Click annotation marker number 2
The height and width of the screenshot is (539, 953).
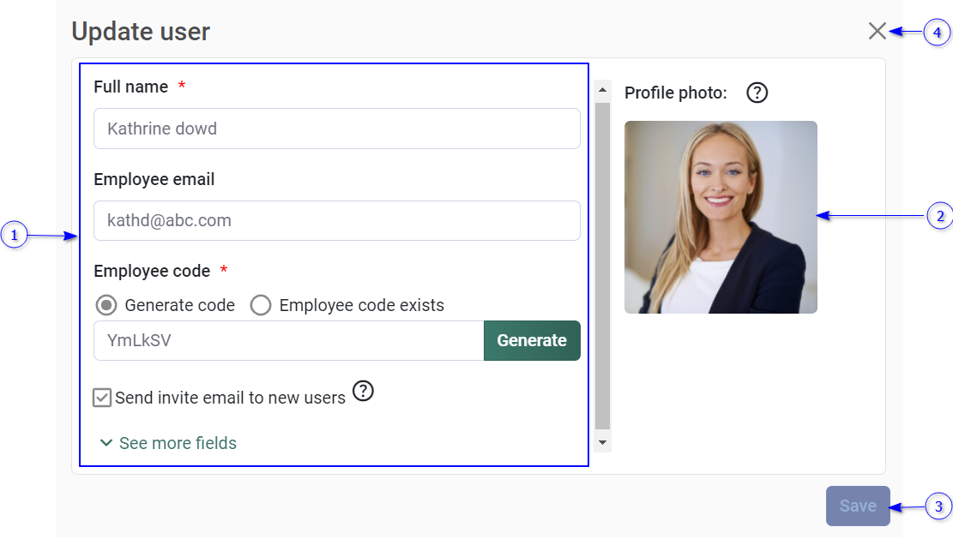coord(940,217)
